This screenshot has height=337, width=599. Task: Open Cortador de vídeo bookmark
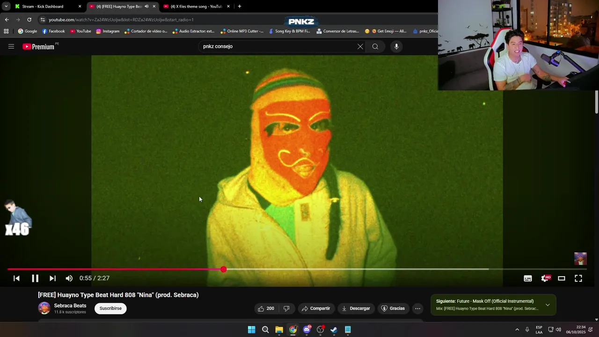click(x=146, y=31)
